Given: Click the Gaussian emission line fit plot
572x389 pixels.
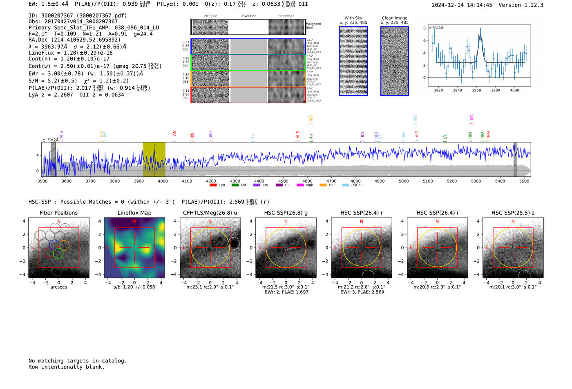Looking at the screenshot, I should coord(479,55).
